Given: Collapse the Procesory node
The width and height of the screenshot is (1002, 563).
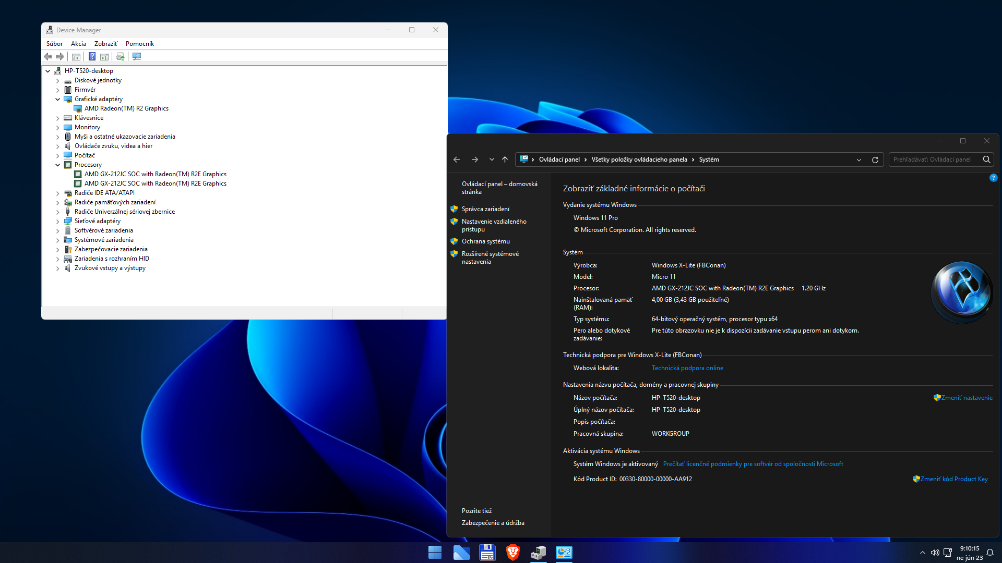Looking at the screenshot, I should click(57, 165).
